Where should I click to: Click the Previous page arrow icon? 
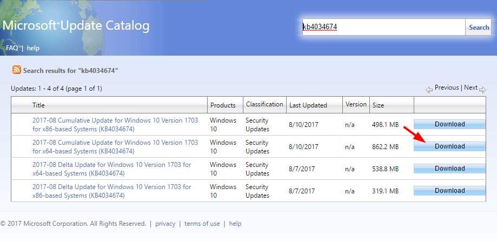429,89
